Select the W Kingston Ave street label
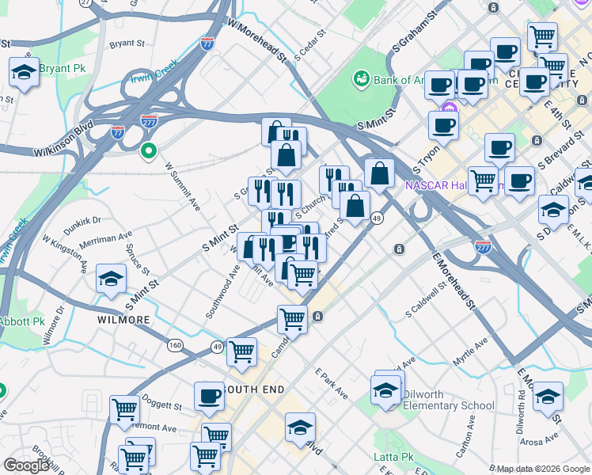The width and height of the screenshot is (592, 475). pyautogui.click(x=65, y=254)
